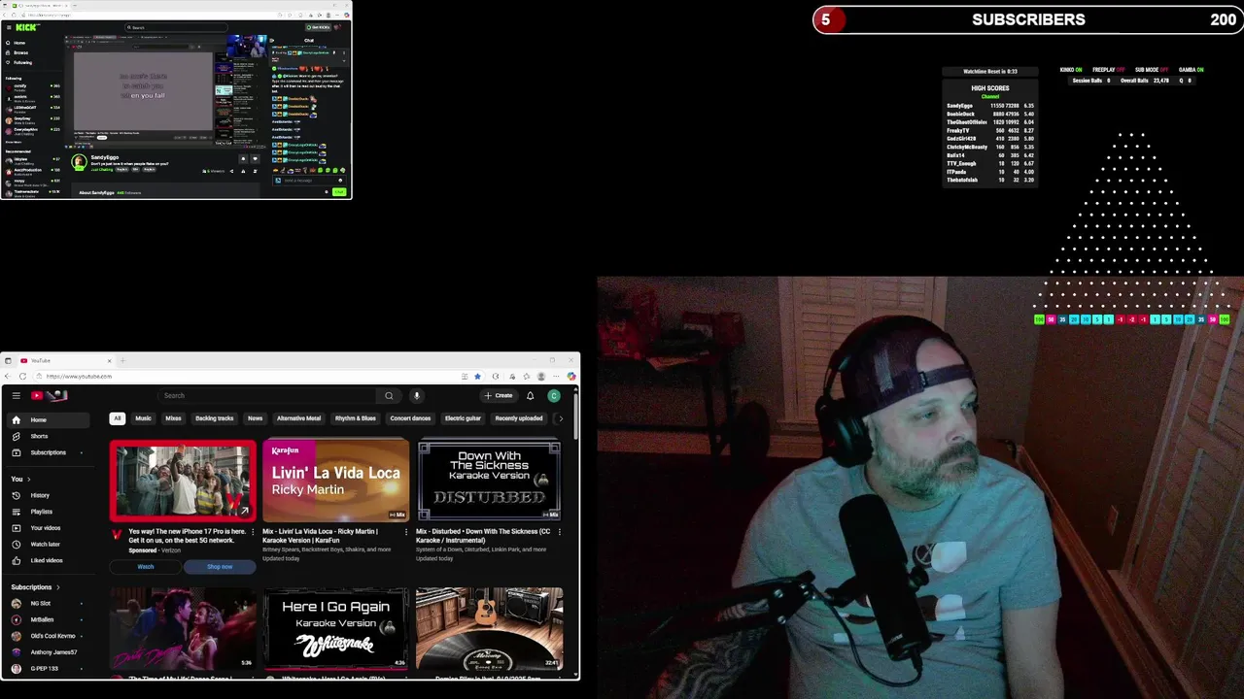1244x699 pixels.
Task: Click the Kick search box
Action: pyautogui.click(x=176, y=27)
